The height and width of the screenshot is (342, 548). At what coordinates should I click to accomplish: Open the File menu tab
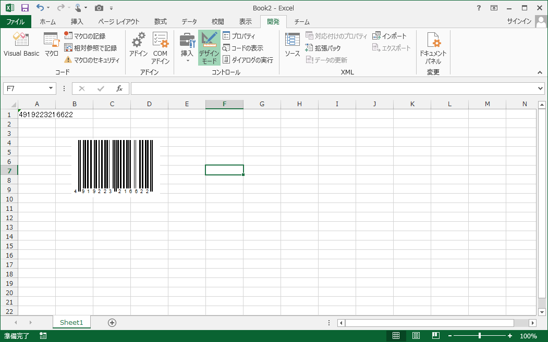(15, 22)
